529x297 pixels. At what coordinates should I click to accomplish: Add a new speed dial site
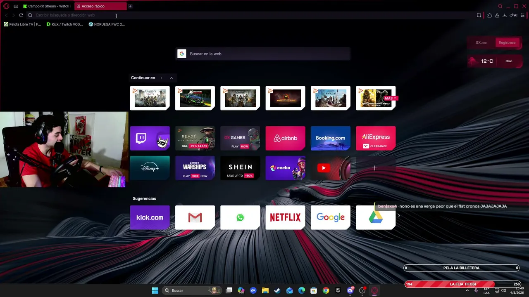coord(375,168)
